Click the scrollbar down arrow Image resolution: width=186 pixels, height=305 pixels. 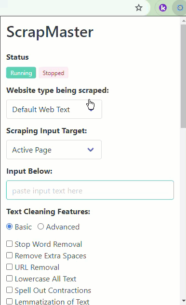click(x=184, y=301)
